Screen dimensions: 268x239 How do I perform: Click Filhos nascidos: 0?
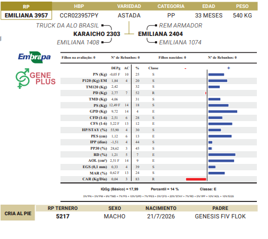pos(172,58)
